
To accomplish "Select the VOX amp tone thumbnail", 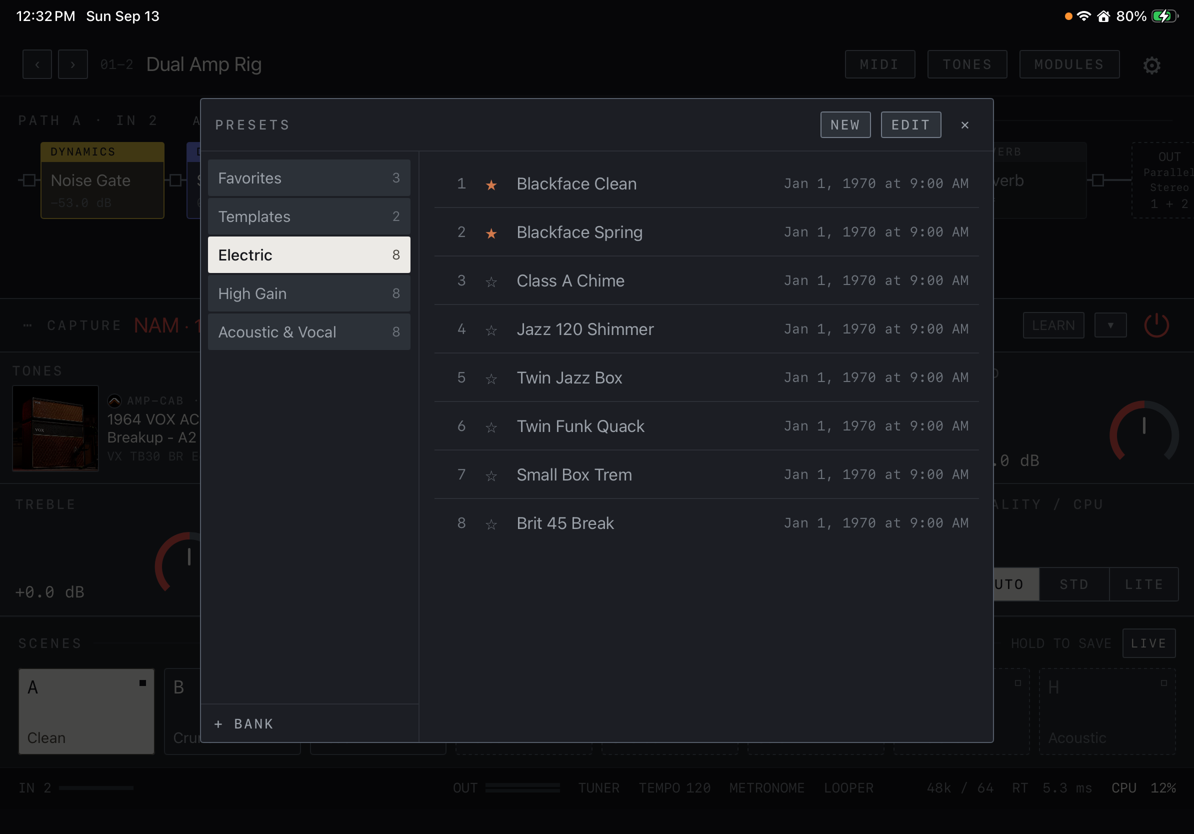I will click(55, 428).
